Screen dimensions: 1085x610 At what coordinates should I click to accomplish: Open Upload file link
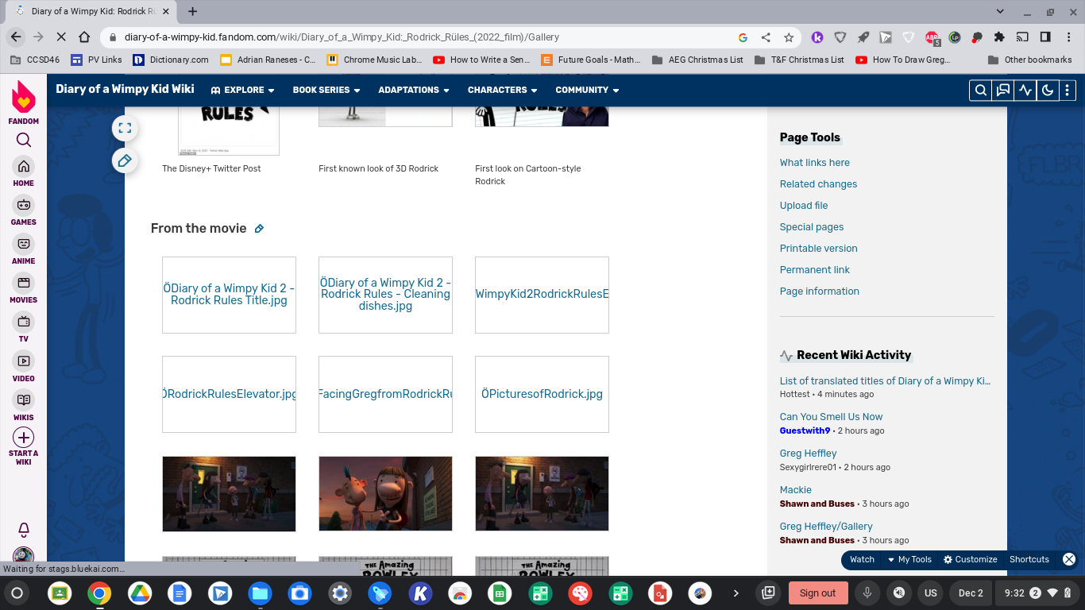[804, 205]
